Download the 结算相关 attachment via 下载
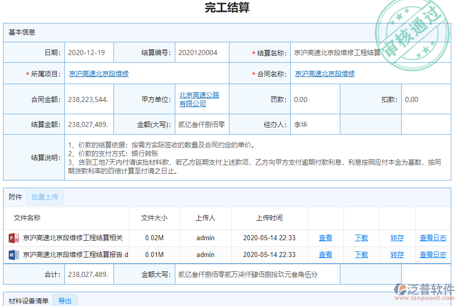 [x=361, y=238]
